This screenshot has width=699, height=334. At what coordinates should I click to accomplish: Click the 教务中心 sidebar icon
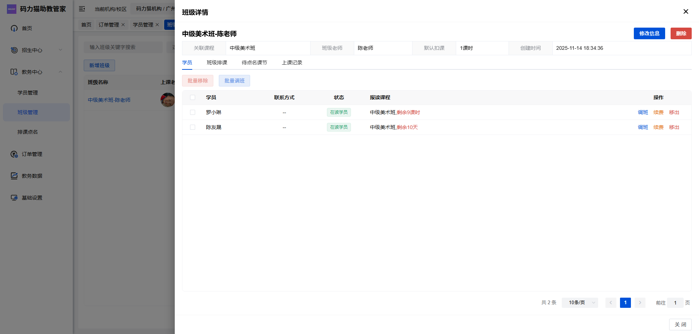click(14, 72)
